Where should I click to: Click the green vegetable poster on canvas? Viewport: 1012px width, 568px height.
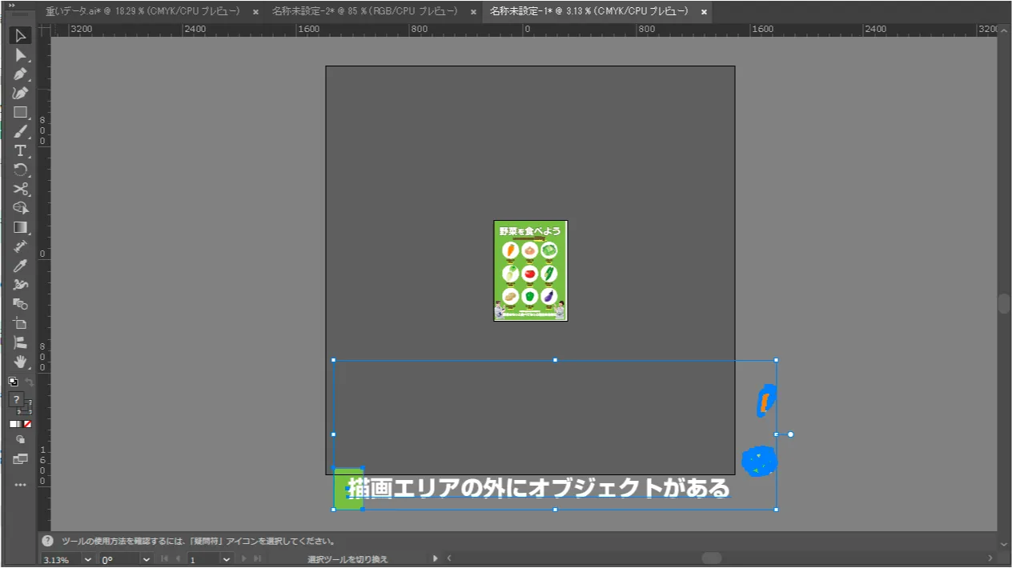coord(530,270)
